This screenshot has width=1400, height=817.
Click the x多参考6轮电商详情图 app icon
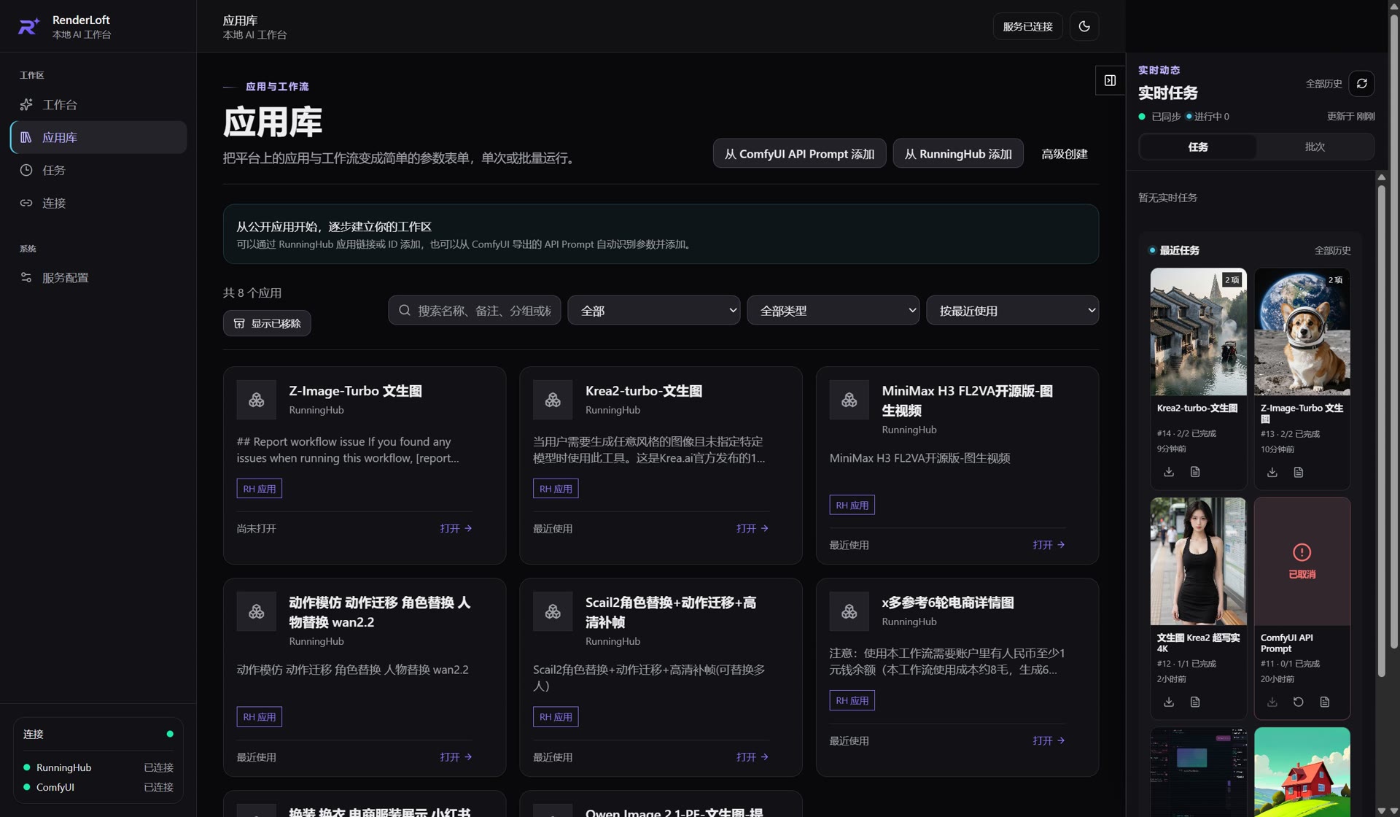(849, 611)
